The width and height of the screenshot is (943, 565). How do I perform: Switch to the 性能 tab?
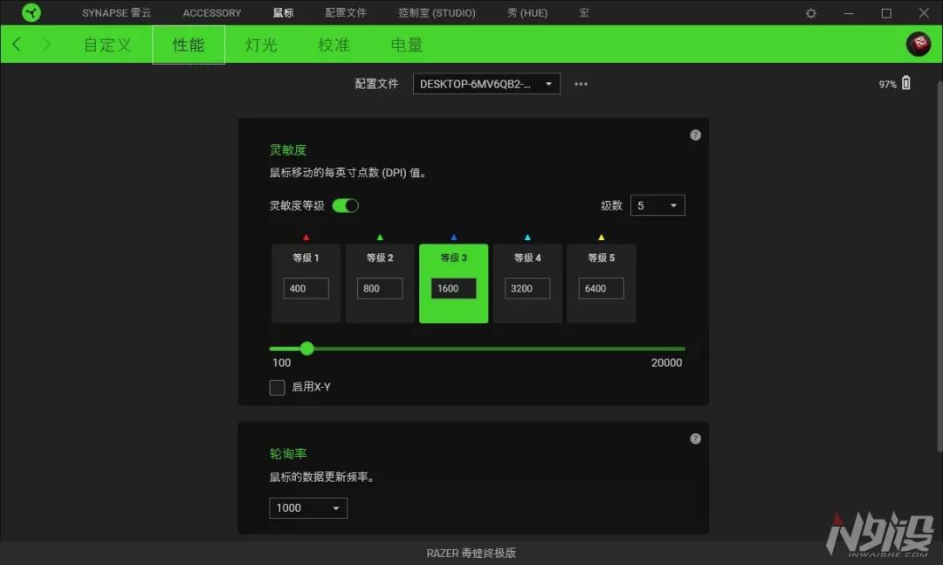click(x=189, y=45)
